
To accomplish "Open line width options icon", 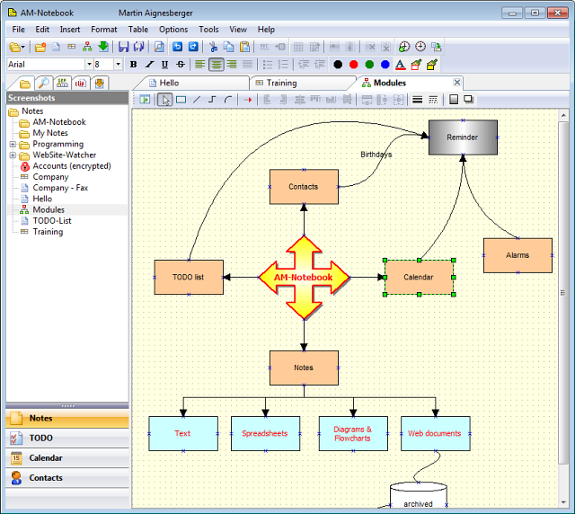I will (417, 100).
